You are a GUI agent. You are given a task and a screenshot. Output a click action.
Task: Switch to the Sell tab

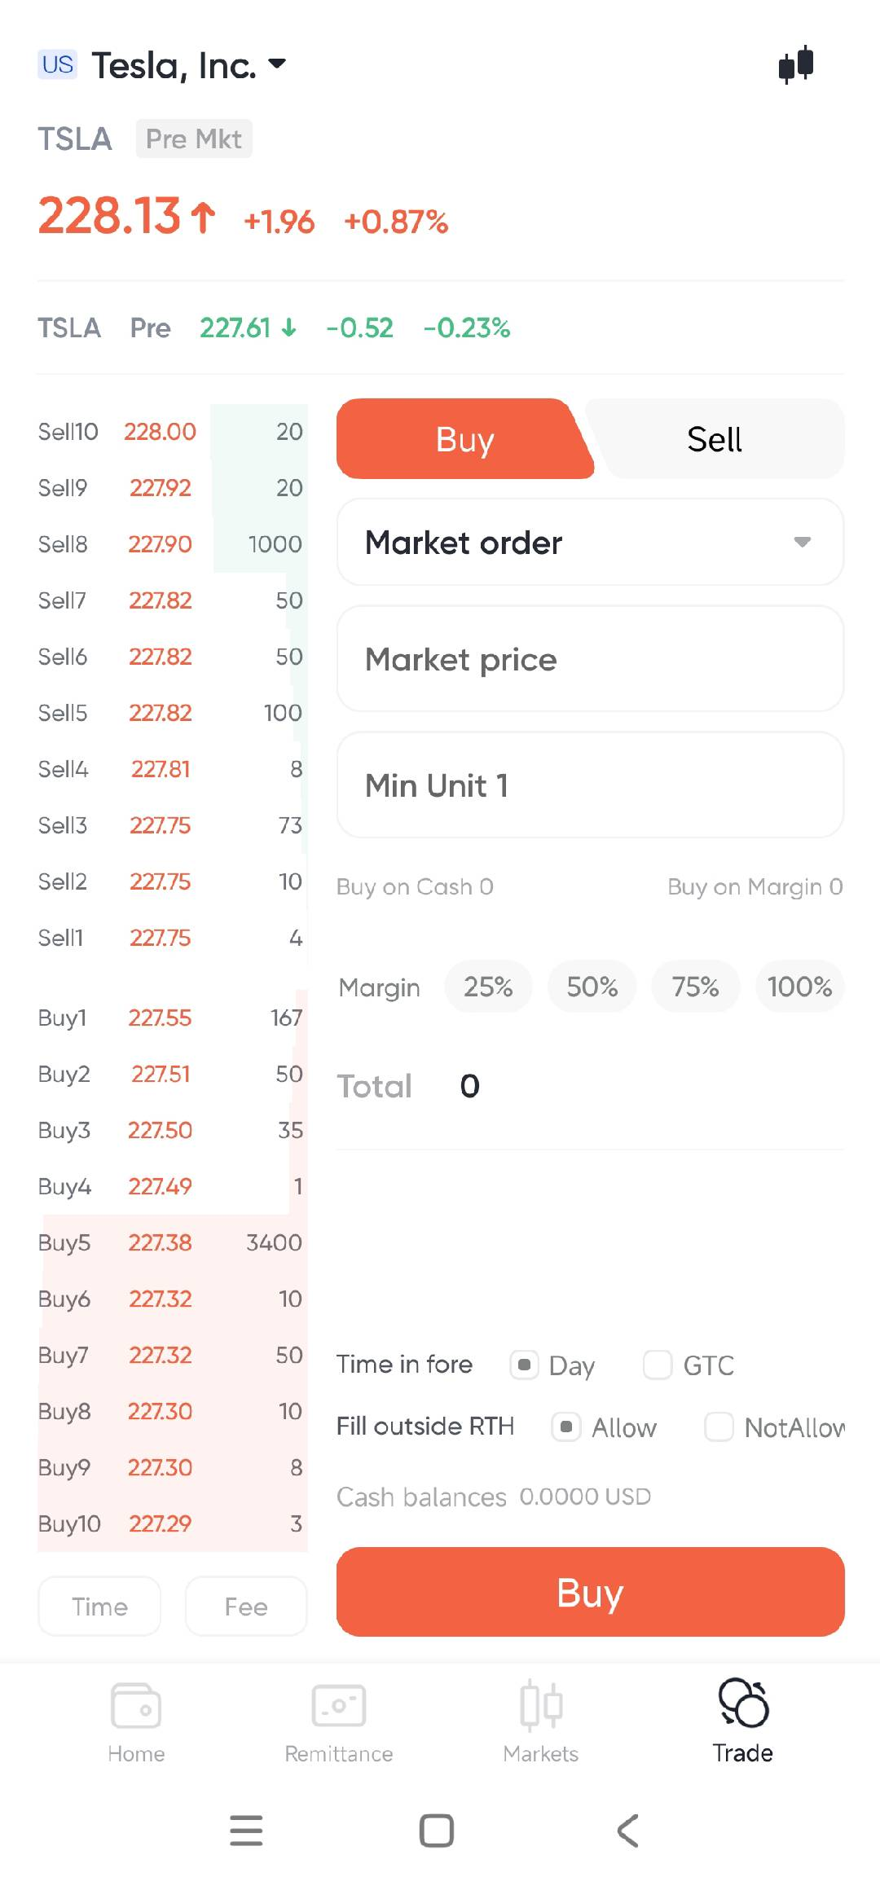pyautogui.click(x=715, y=439)
